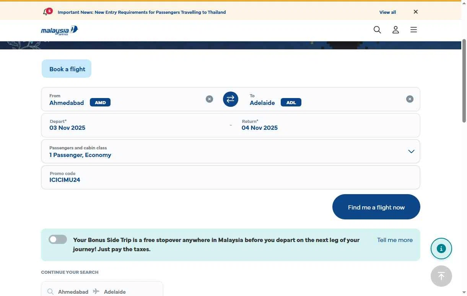Open the Thailand entry requirements news

pos(142,12)
